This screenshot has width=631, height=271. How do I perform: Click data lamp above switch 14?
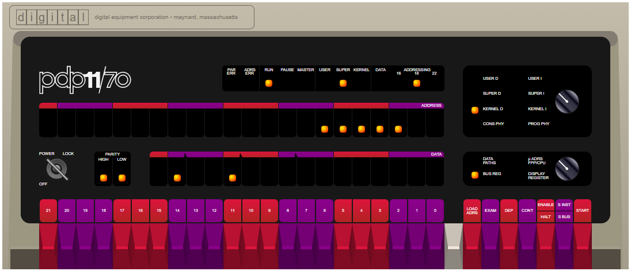click(177, 178)
